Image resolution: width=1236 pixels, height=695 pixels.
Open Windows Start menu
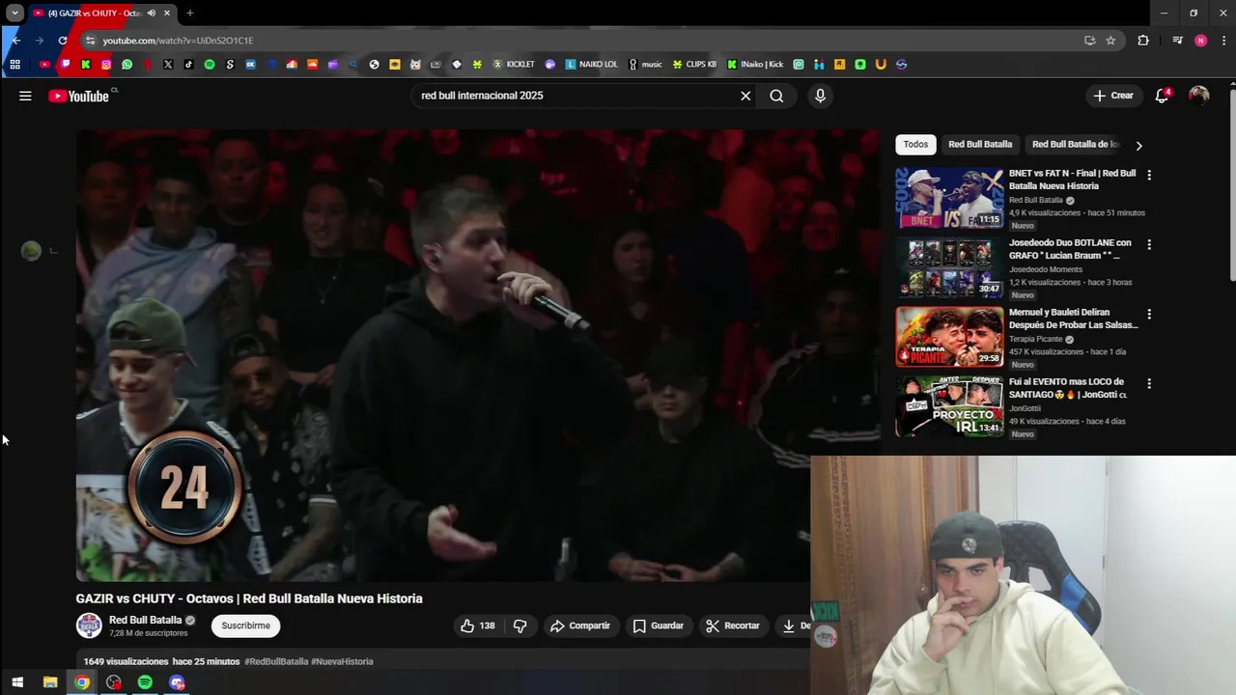(16, 682)
